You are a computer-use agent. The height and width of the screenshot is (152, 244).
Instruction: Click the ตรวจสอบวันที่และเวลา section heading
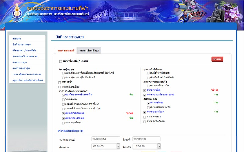[x=70, y=131]
